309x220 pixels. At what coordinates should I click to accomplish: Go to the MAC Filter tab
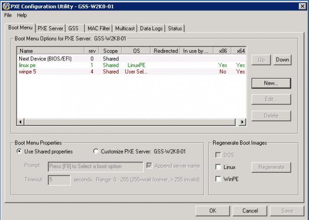tap(98, 29)
